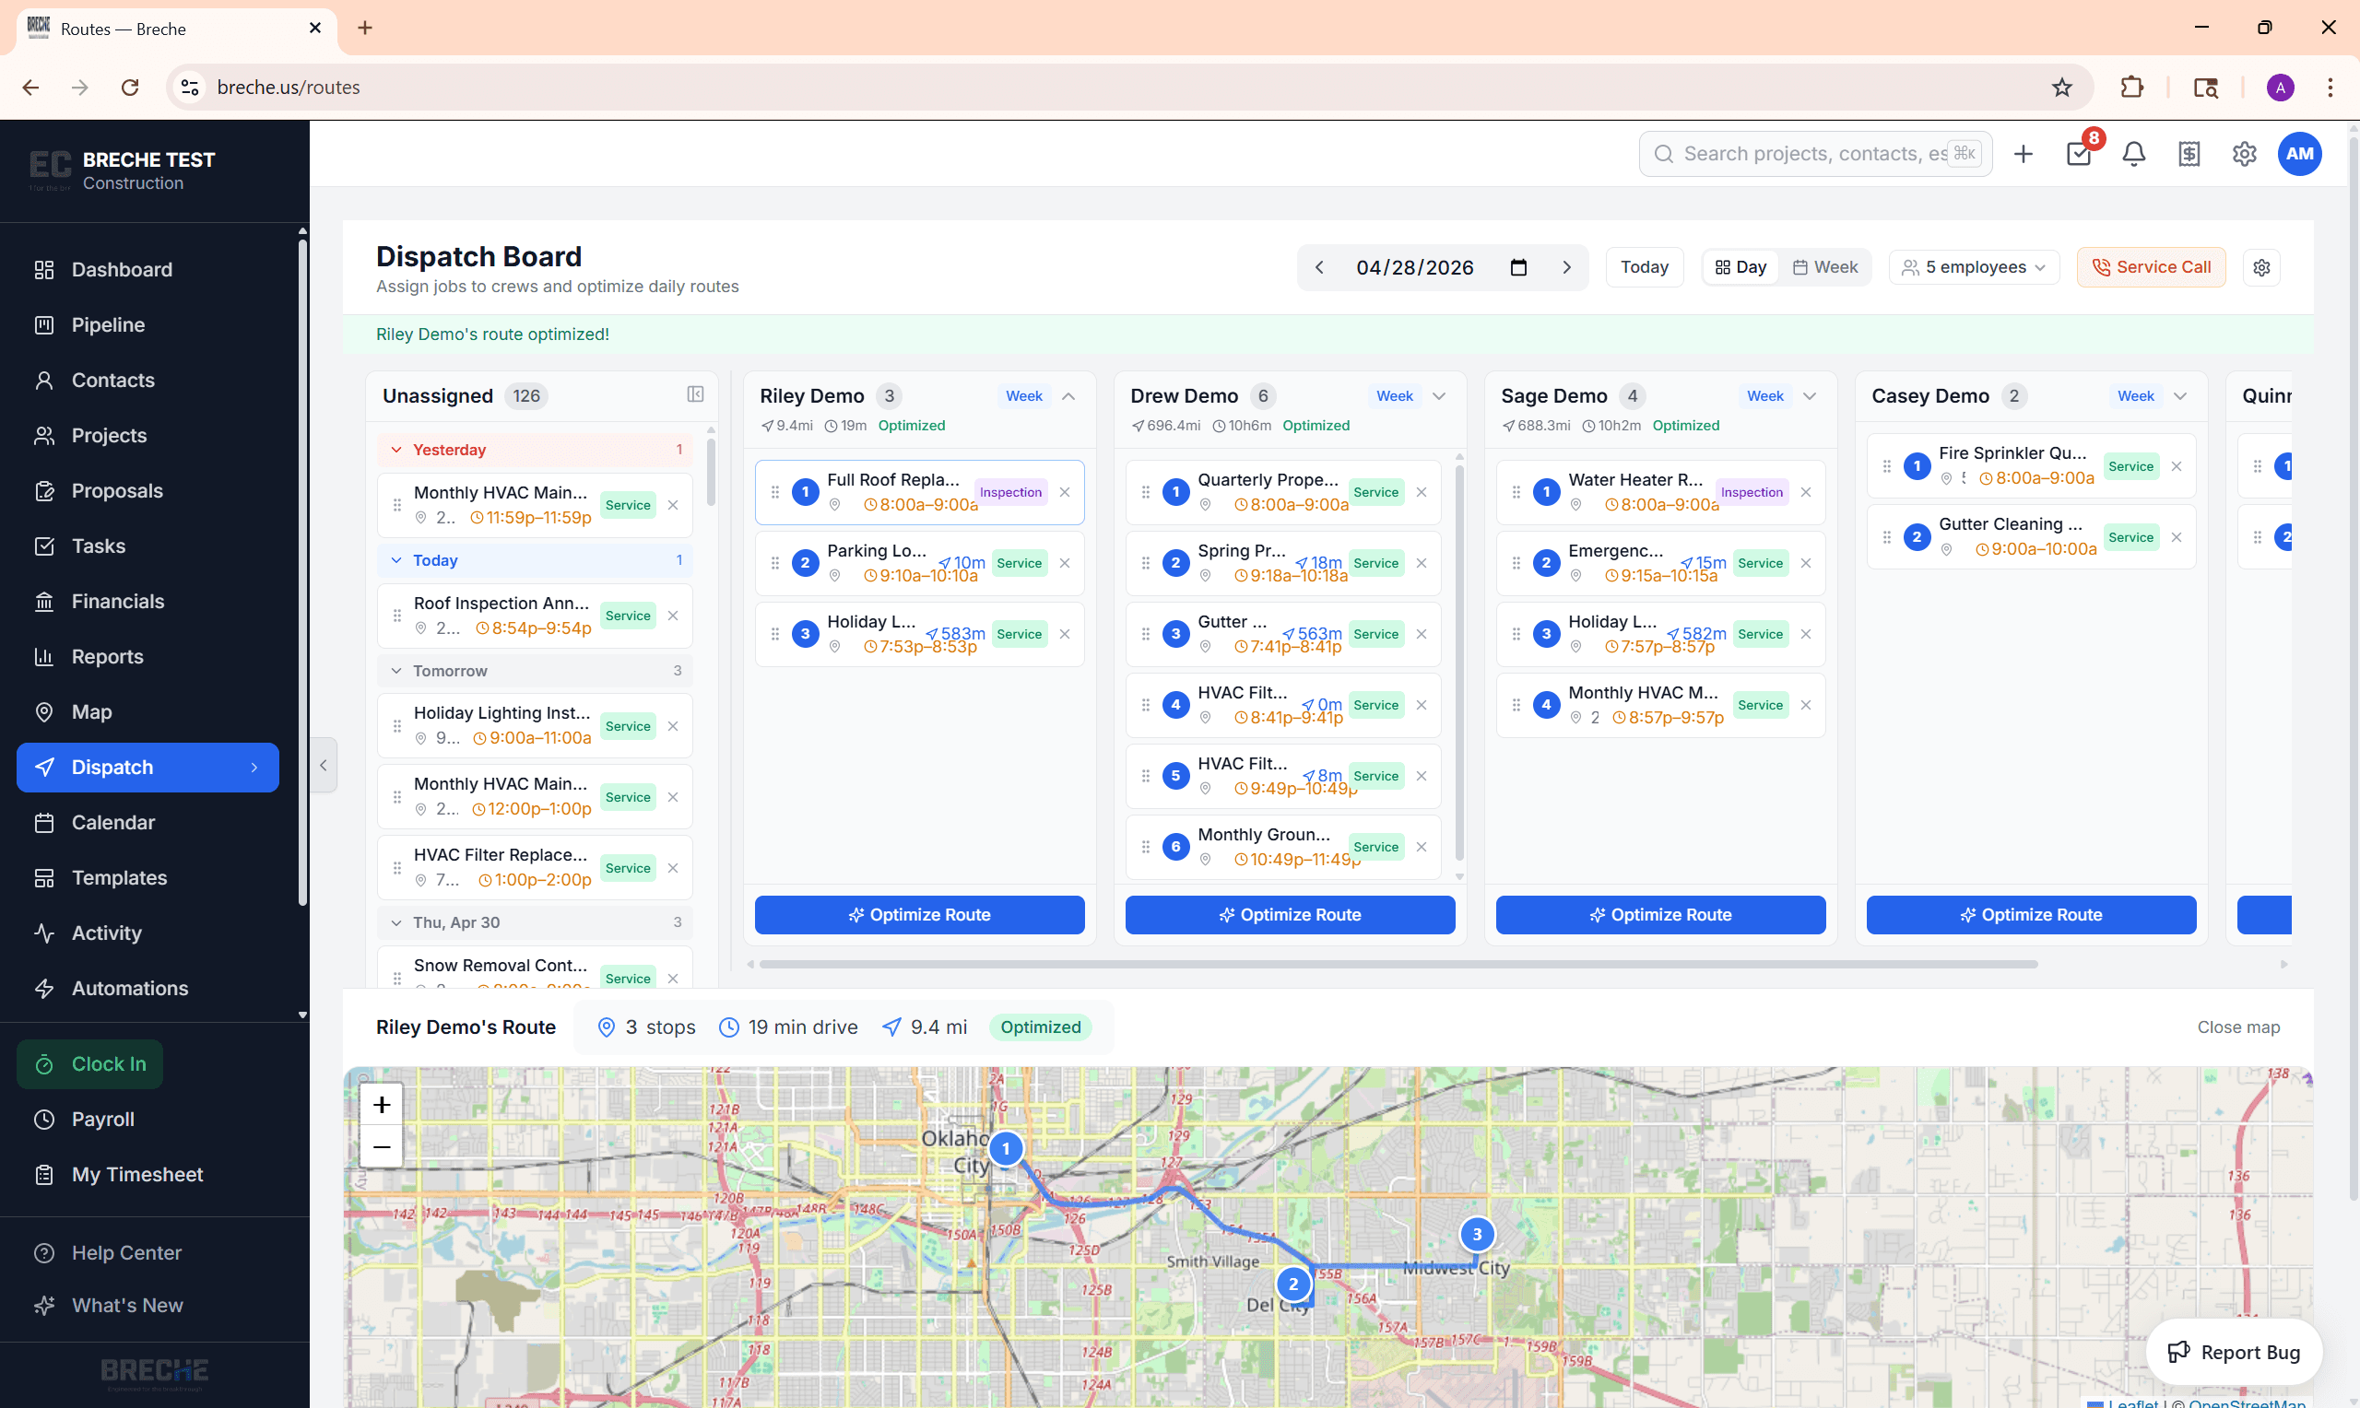
Task: Click the horizontal scrollbar under crew columns
Action: click(x=1398, y=964)
